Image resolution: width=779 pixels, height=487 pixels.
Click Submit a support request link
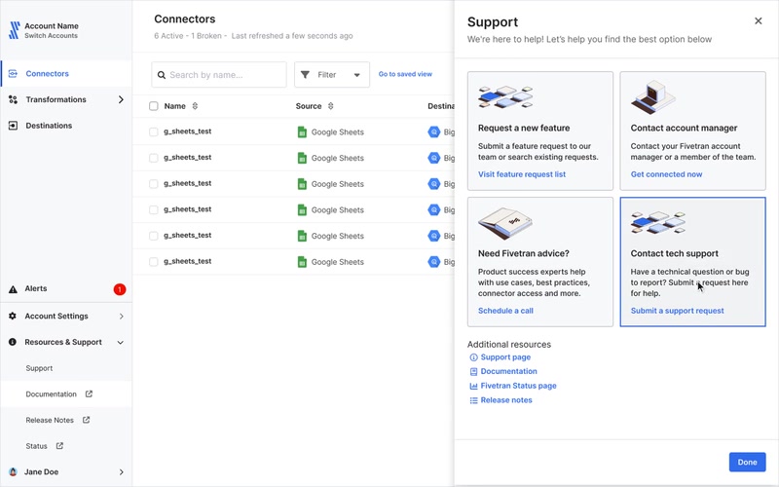coord(677,311)
